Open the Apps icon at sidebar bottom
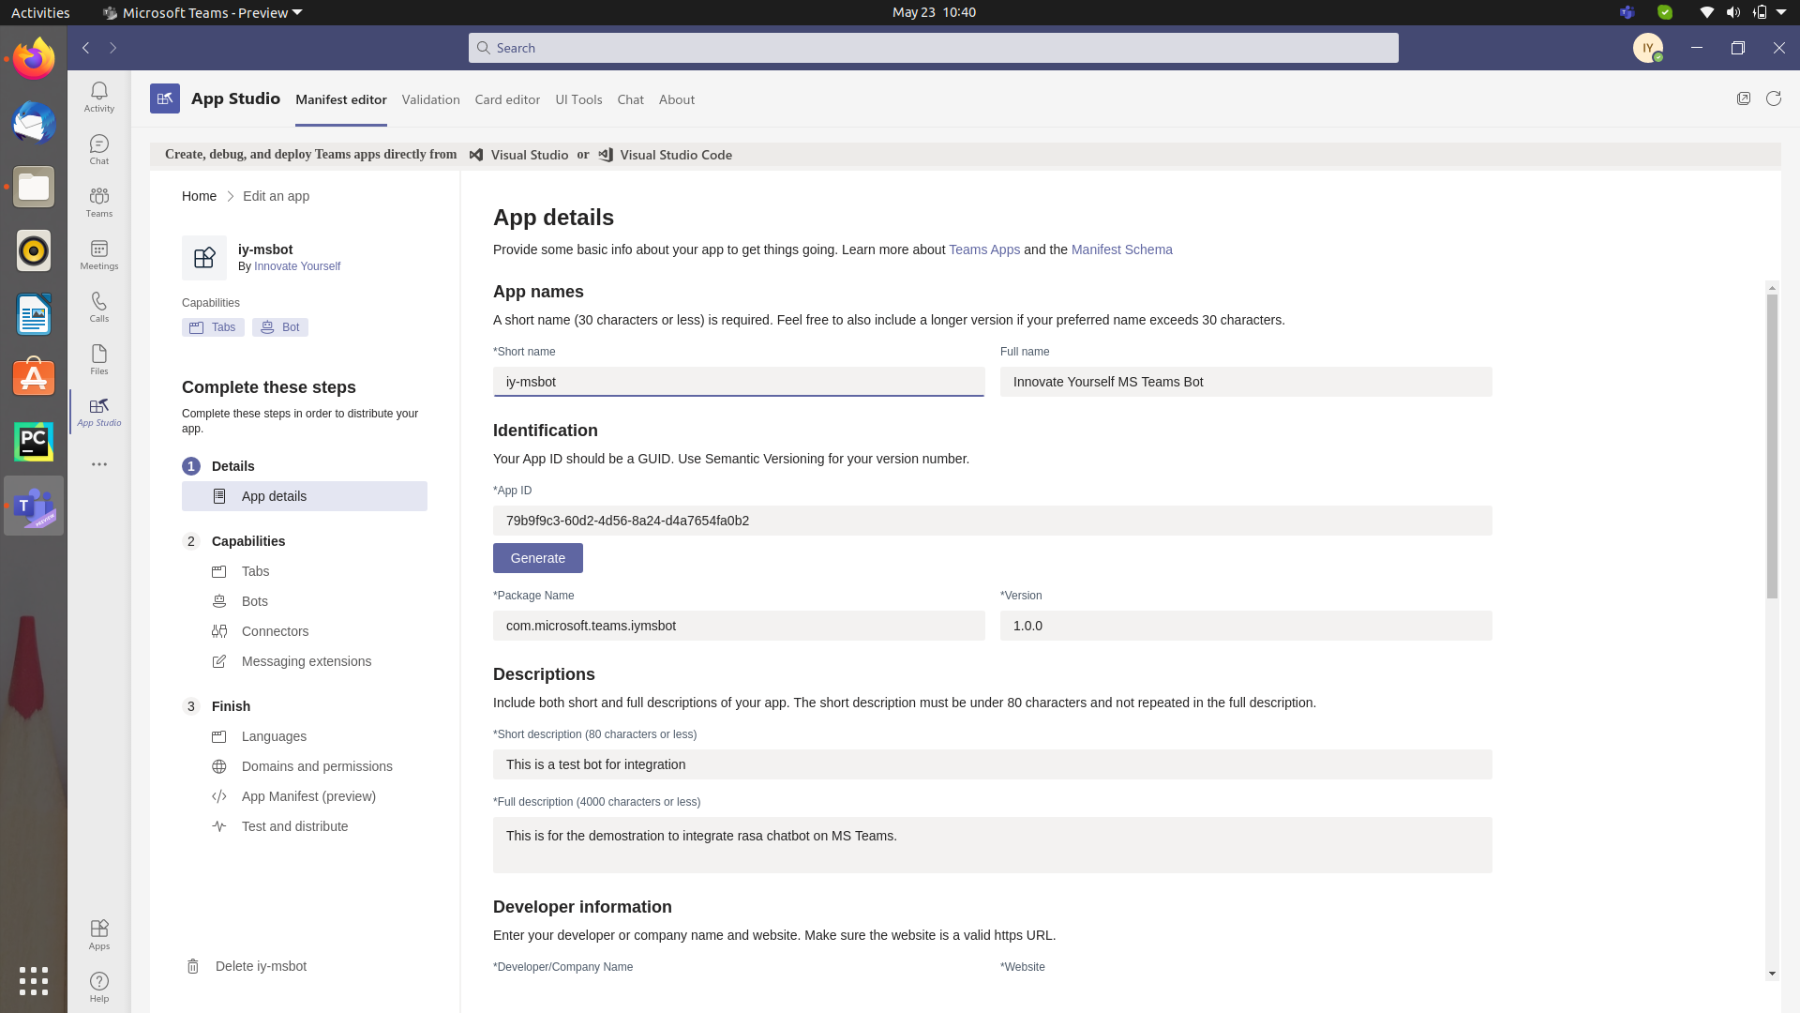The width and height of the screenshot is (1800, 1013). [98, 932]
